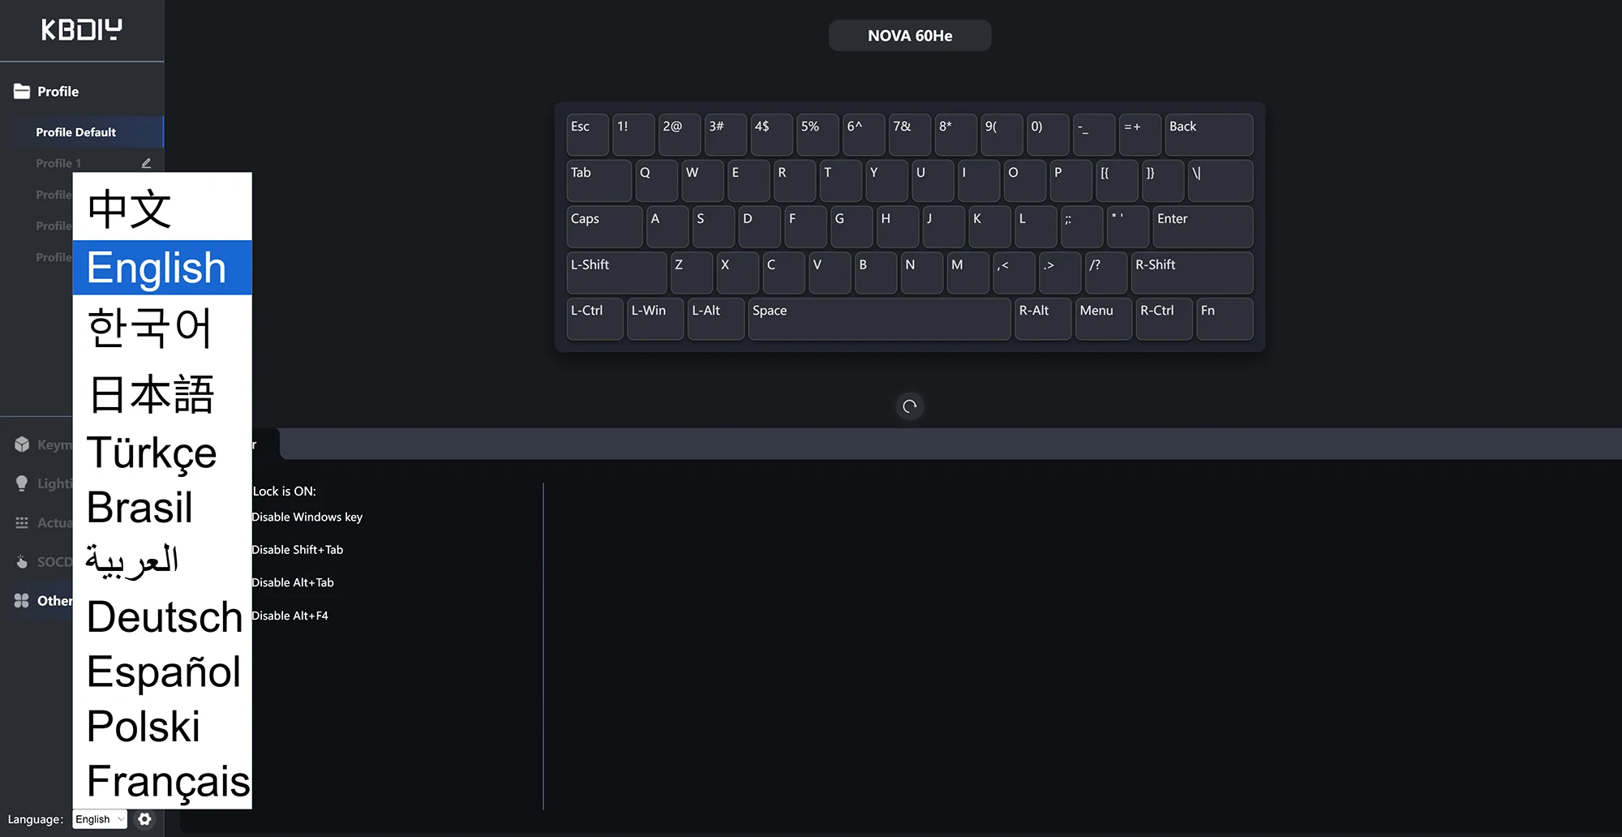Image resolution: width=1622 pixels, height=837 pixels.
Task: Click the R-Shift key on virtual keyboard
Action: pos(1192,273)
